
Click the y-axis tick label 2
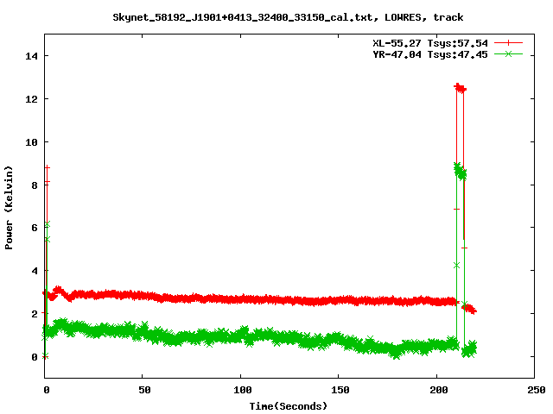click(x=35, y=314)
